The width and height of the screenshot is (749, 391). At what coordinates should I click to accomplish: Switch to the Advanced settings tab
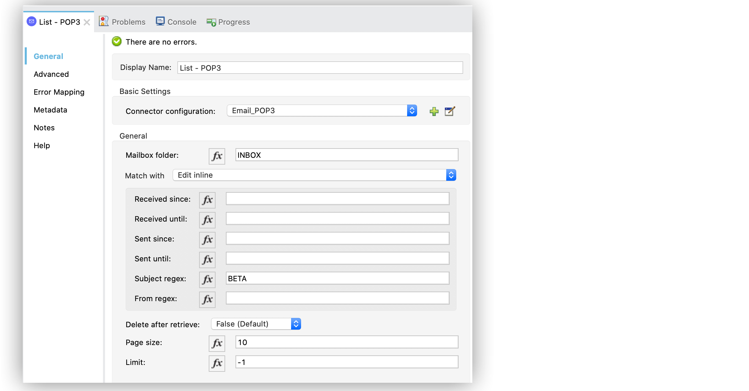coord(51,74)
